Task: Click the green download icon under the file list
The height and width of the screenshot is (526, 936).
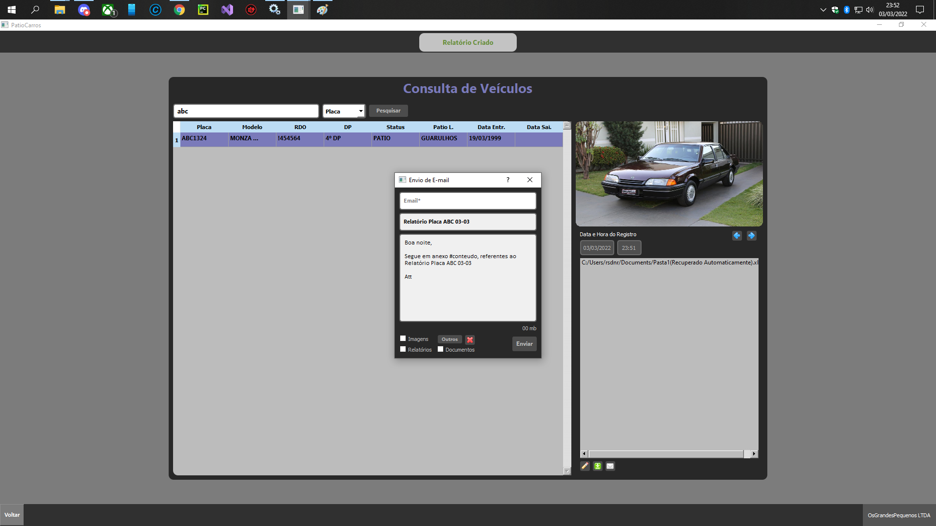Action: (597, 466)
